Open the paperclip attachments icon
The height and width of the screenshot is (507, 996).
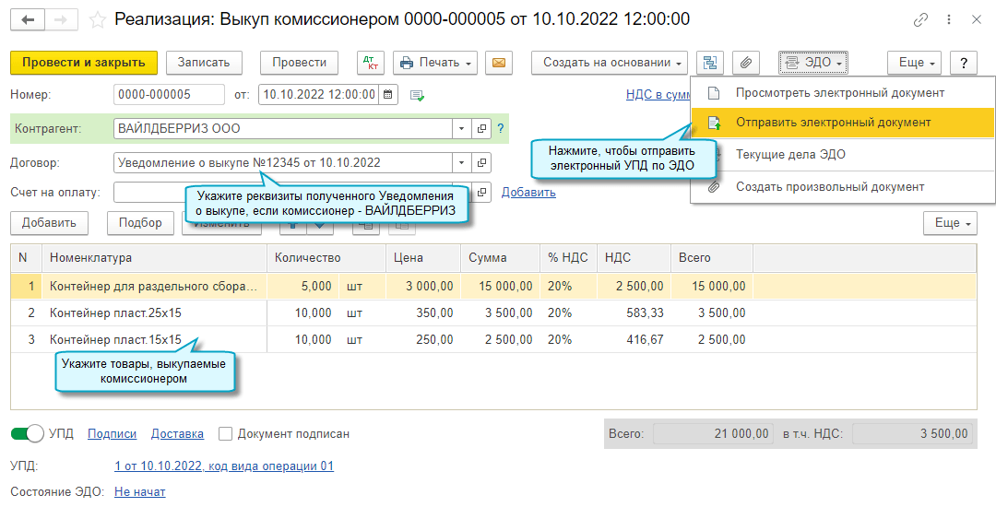point(746,63)
